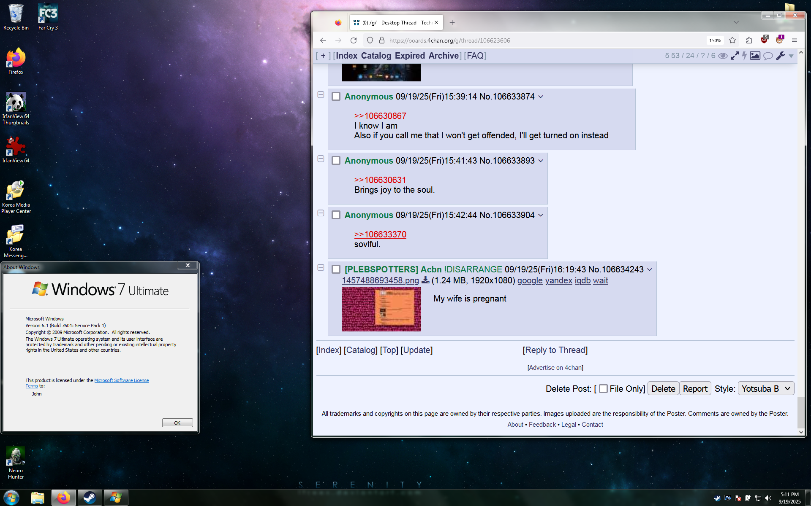Screen dimensions: 811x506
Task: Click the speech bubble icon in header
Action: tap(768, 56)
